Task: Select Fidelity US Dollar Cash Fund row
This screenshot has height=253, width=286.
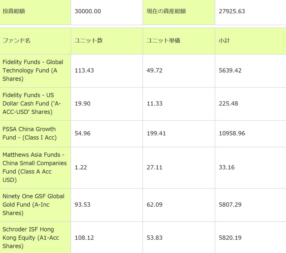Action: point(32,104)
